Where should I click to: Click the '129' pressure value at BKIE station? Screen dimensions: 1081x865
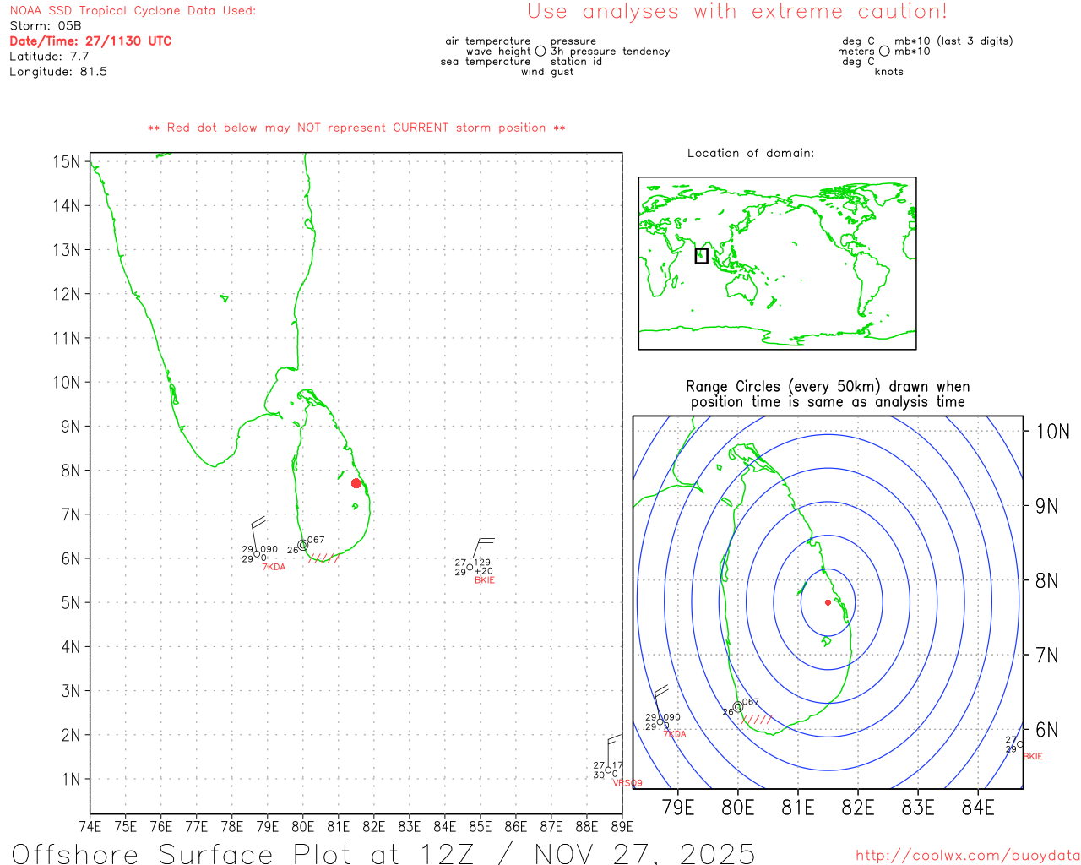(482, 563)
